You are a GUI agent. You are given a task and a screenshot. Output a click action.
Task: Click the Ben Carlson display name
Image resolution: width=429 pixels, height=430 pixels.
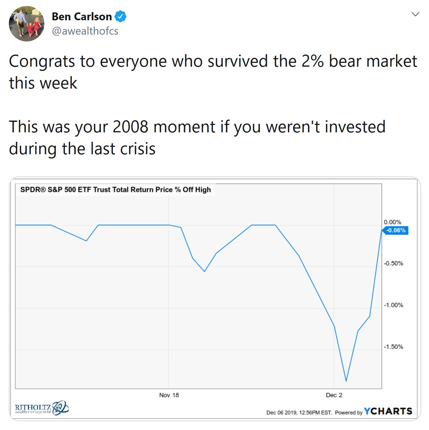(82, 16)
